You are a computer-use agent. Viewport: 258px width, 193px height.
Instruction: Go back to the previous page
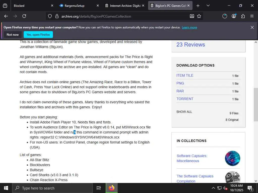coord(6,16)
